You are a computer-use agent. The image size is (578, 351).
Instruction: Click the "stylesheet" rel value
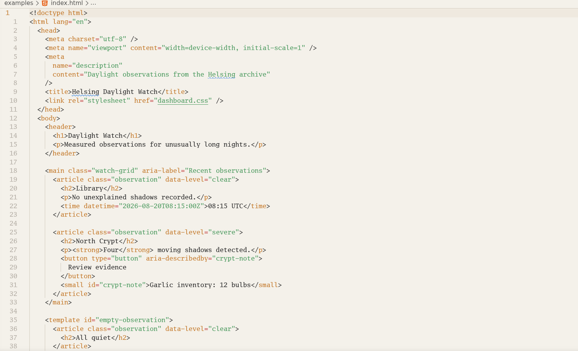click(x=107, y=101)
